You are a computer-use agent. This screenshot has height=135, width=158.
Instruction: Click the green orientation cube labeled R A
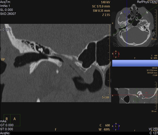[12, 120]
